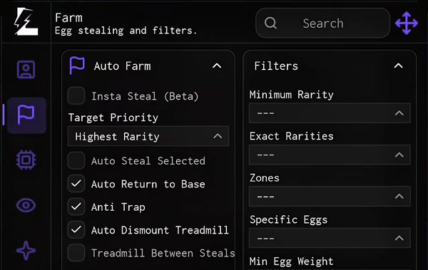Click the Filters section title
The height and width of the screenshot is (270, 428).
(276, 66)
